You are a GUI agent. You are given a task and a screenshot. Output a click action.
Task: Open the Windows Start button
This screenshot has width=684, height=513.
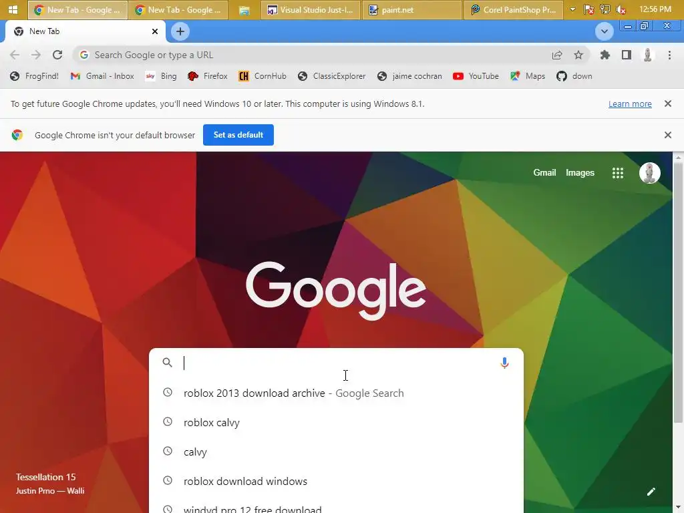click(x=13, y=9)
